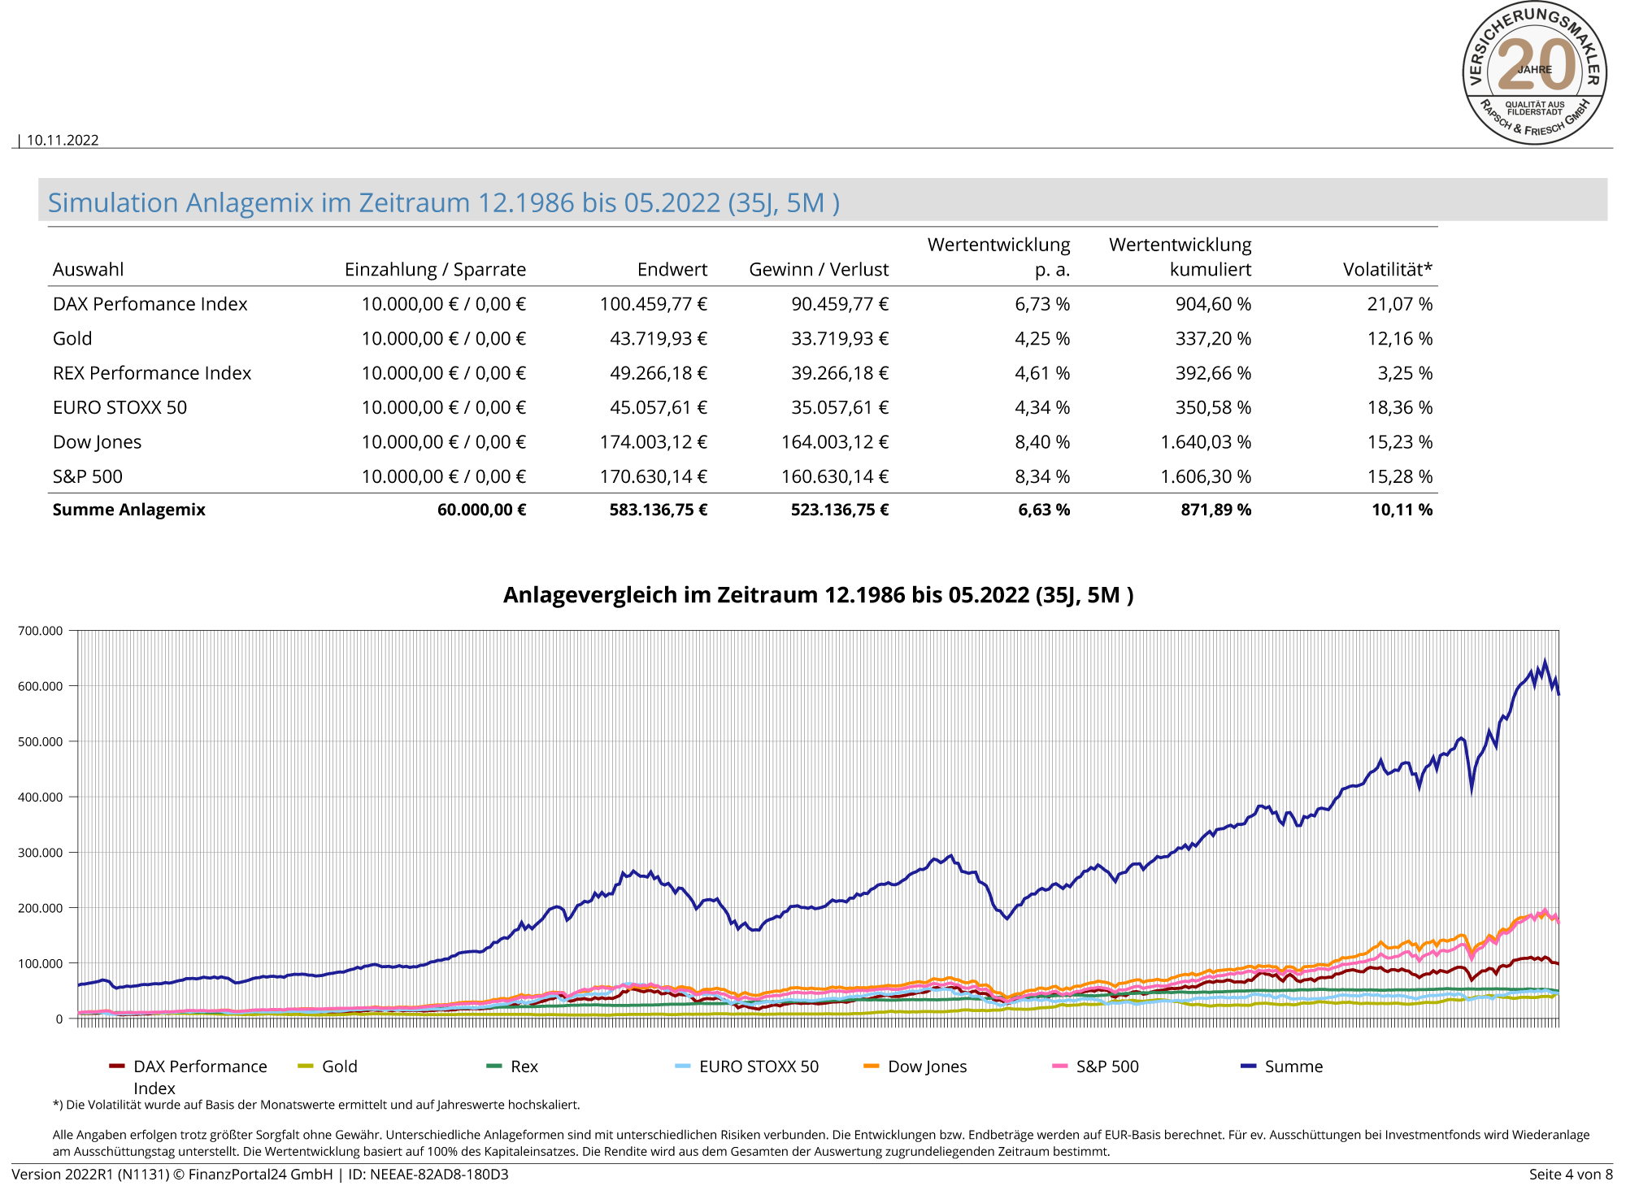This screenshot has height=1186, width=1626.
Task: Click the Summe legend label
Action: click(1293, 1066)
